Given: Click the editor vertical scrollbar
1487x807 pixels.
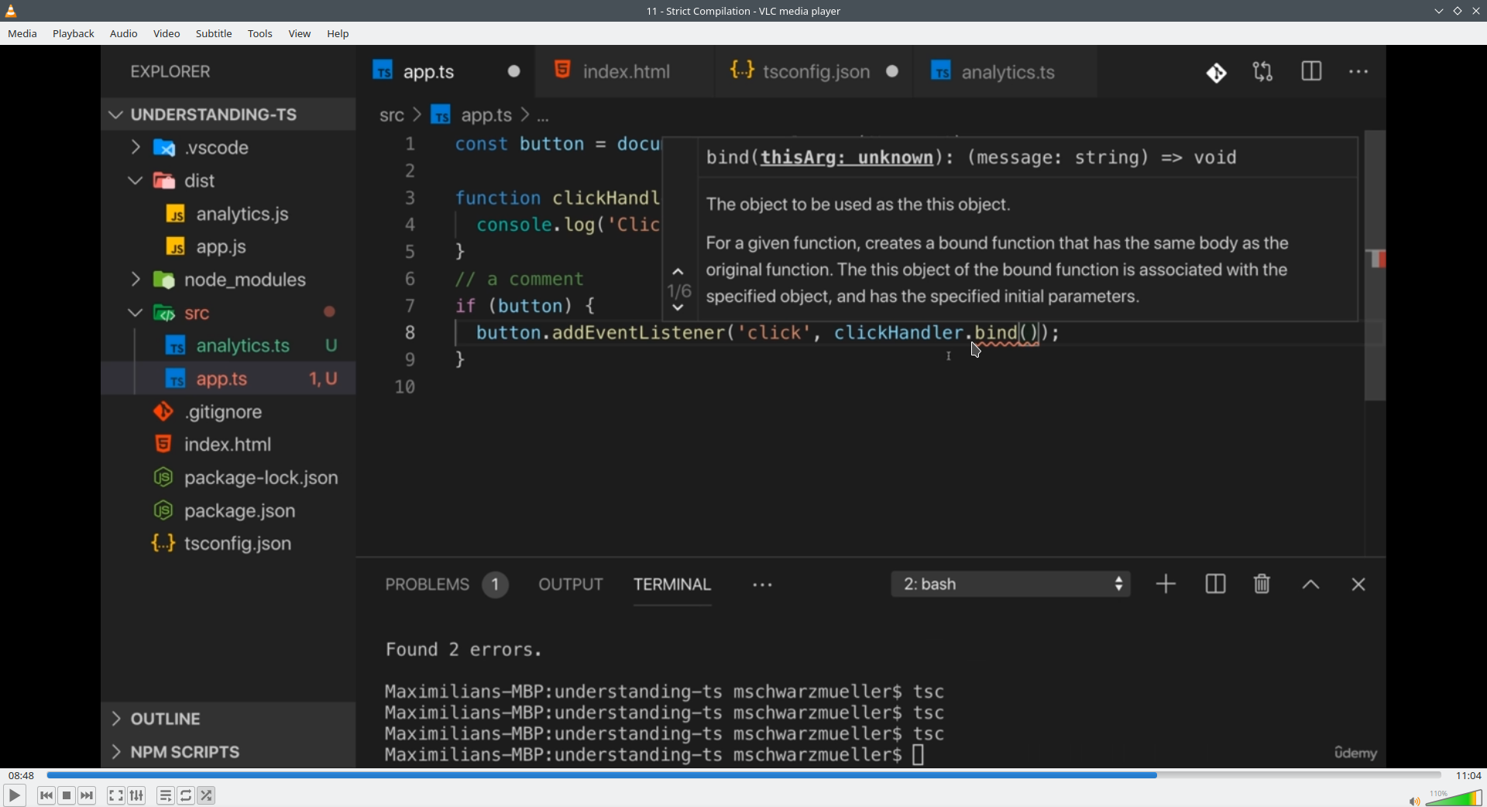Looking at the screenshot, I should click(1375, 266).
